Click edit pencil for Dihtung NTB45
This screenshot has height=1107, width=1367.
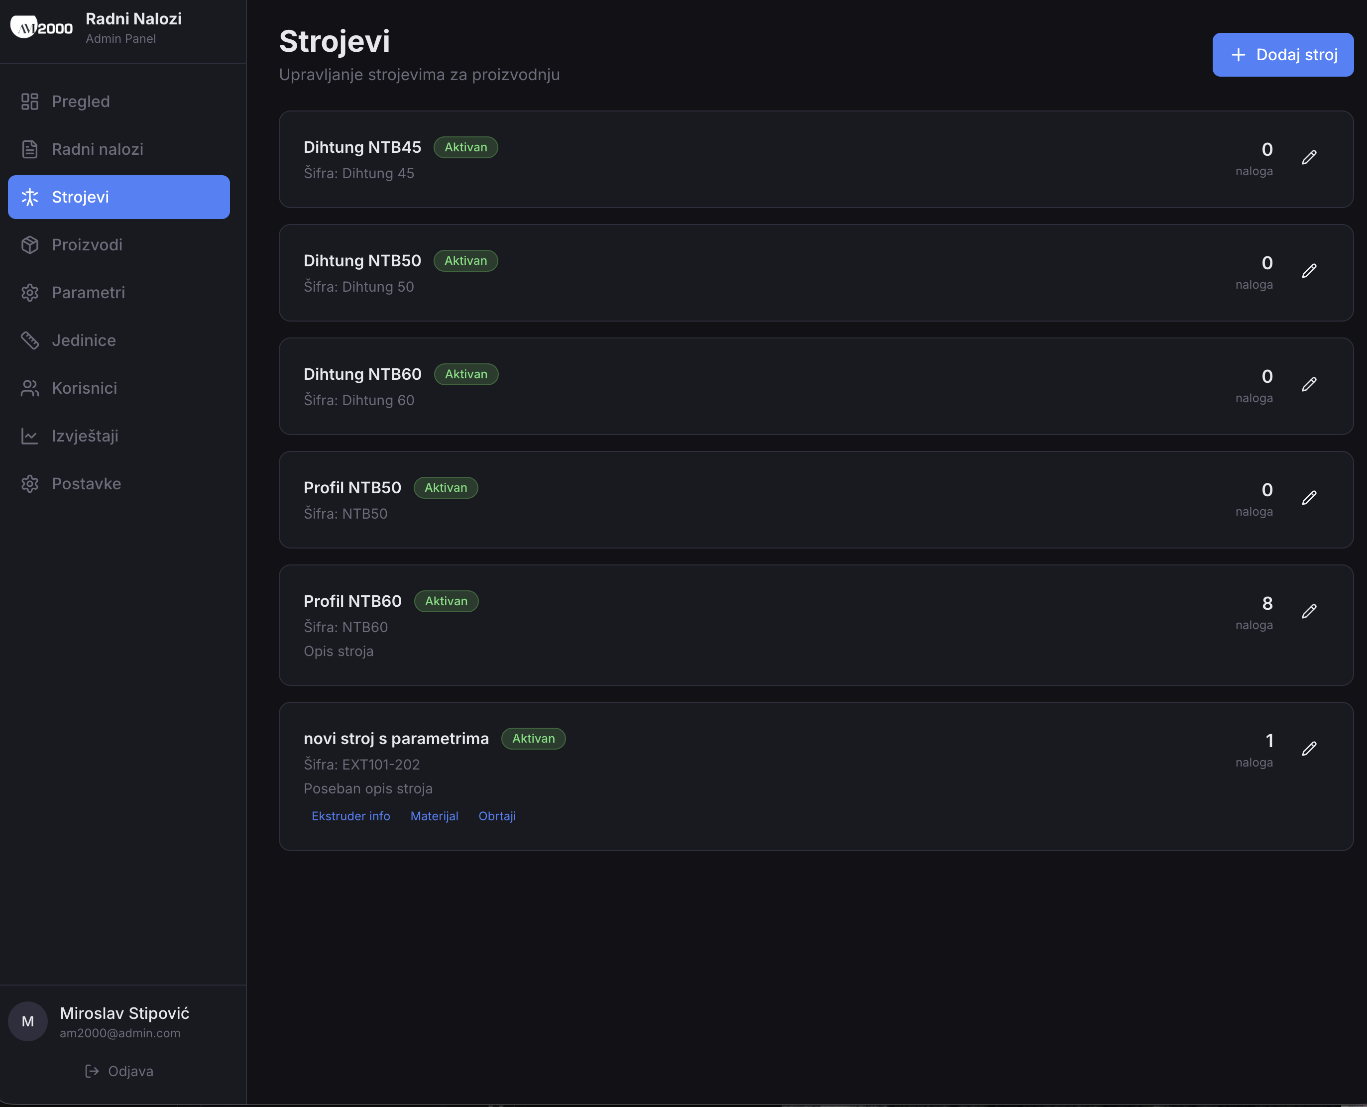coord(1308,157)
